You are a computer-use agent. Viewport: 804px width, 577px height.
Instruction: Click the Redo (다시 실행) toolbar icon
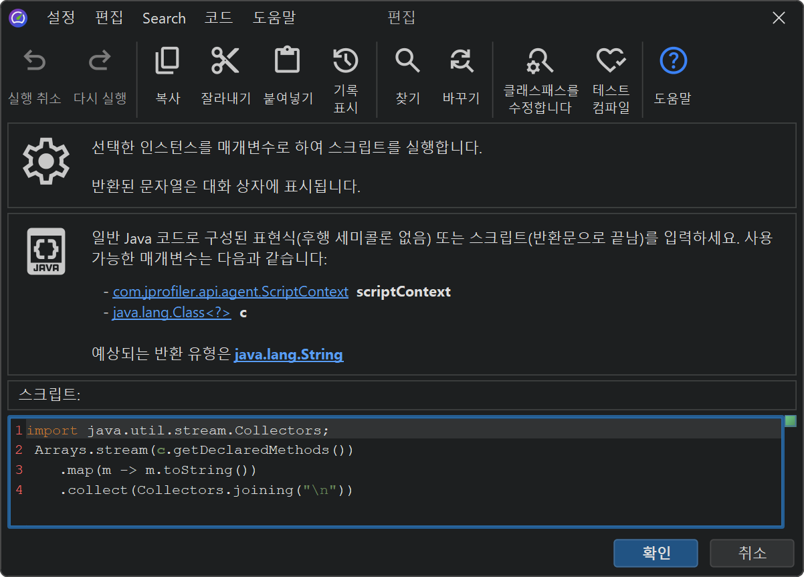pyautogui.click(x=100, y=62)
